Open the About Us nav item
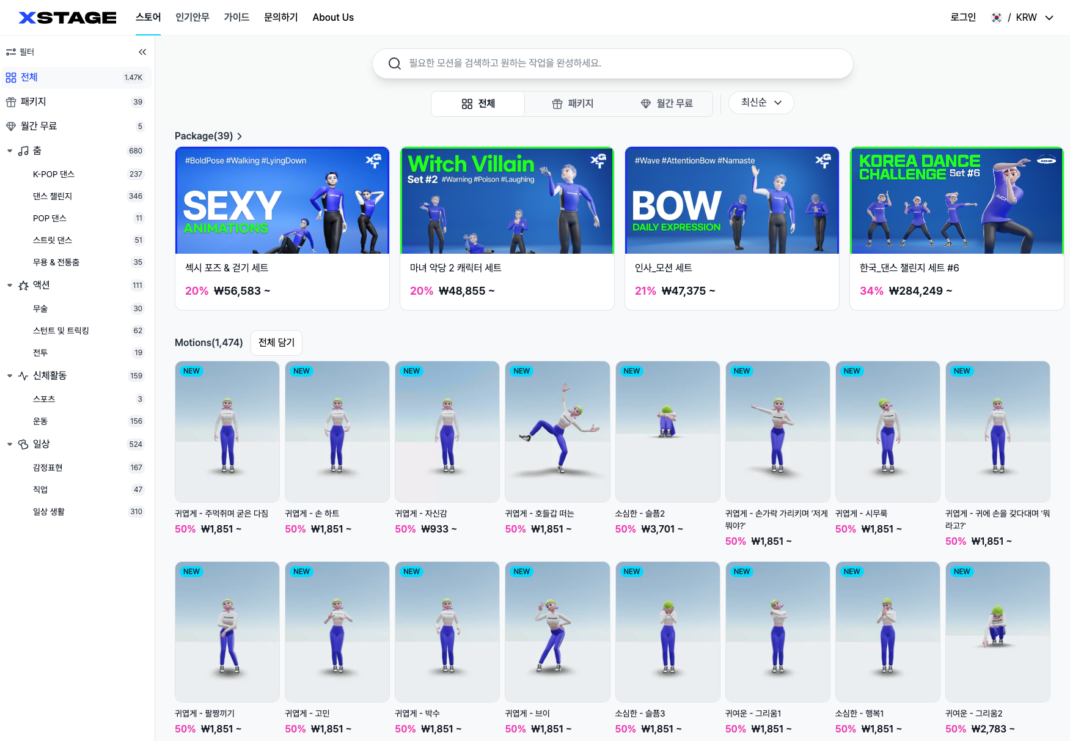 tap(333, 18)
